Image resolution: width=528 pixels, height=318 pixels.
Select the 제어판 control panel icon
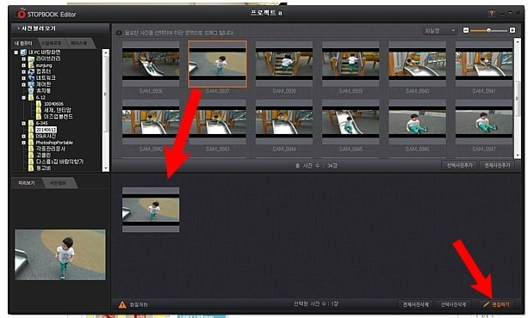(31, 84)
